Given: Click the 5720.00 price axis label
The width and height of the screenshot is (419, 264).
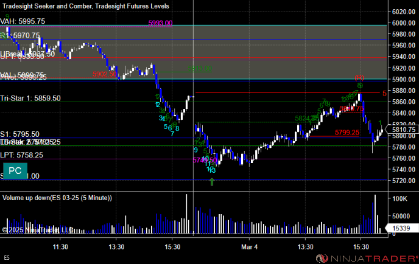Looking at the screenshot, I should tap(404, 181).
